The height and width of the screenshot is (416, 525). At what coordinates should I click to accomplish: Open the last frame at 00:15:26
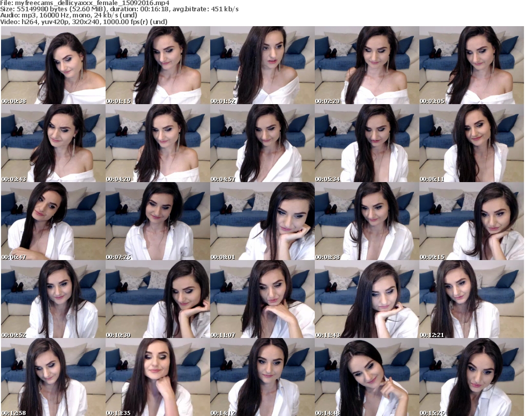coord(471,377)
